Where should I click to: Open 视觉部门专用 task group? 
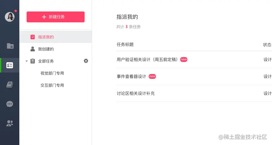pos(52,73)
